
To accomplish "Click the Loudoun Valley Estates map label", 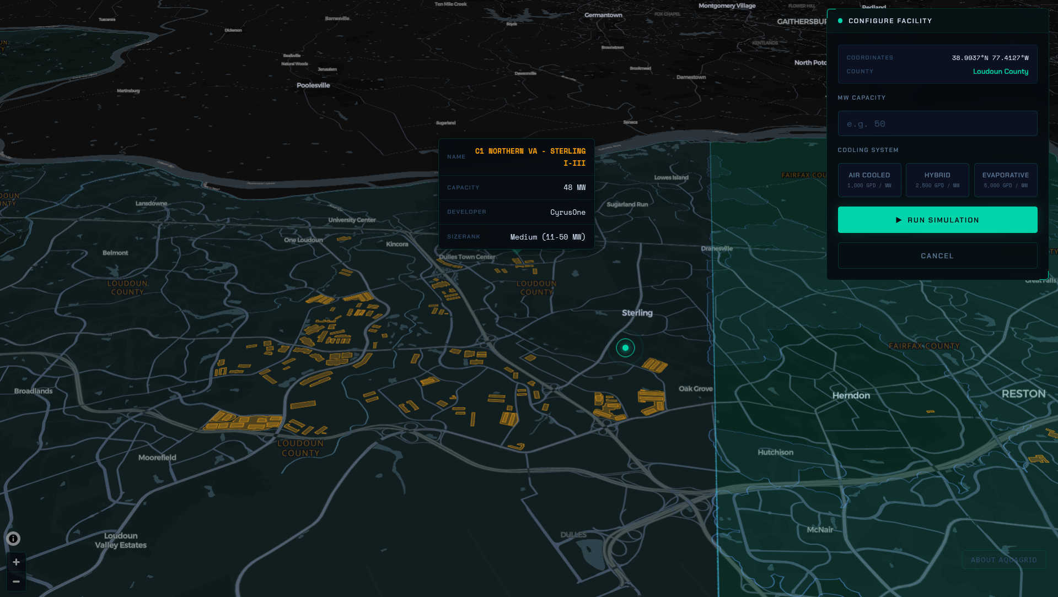I will (121, 540).
